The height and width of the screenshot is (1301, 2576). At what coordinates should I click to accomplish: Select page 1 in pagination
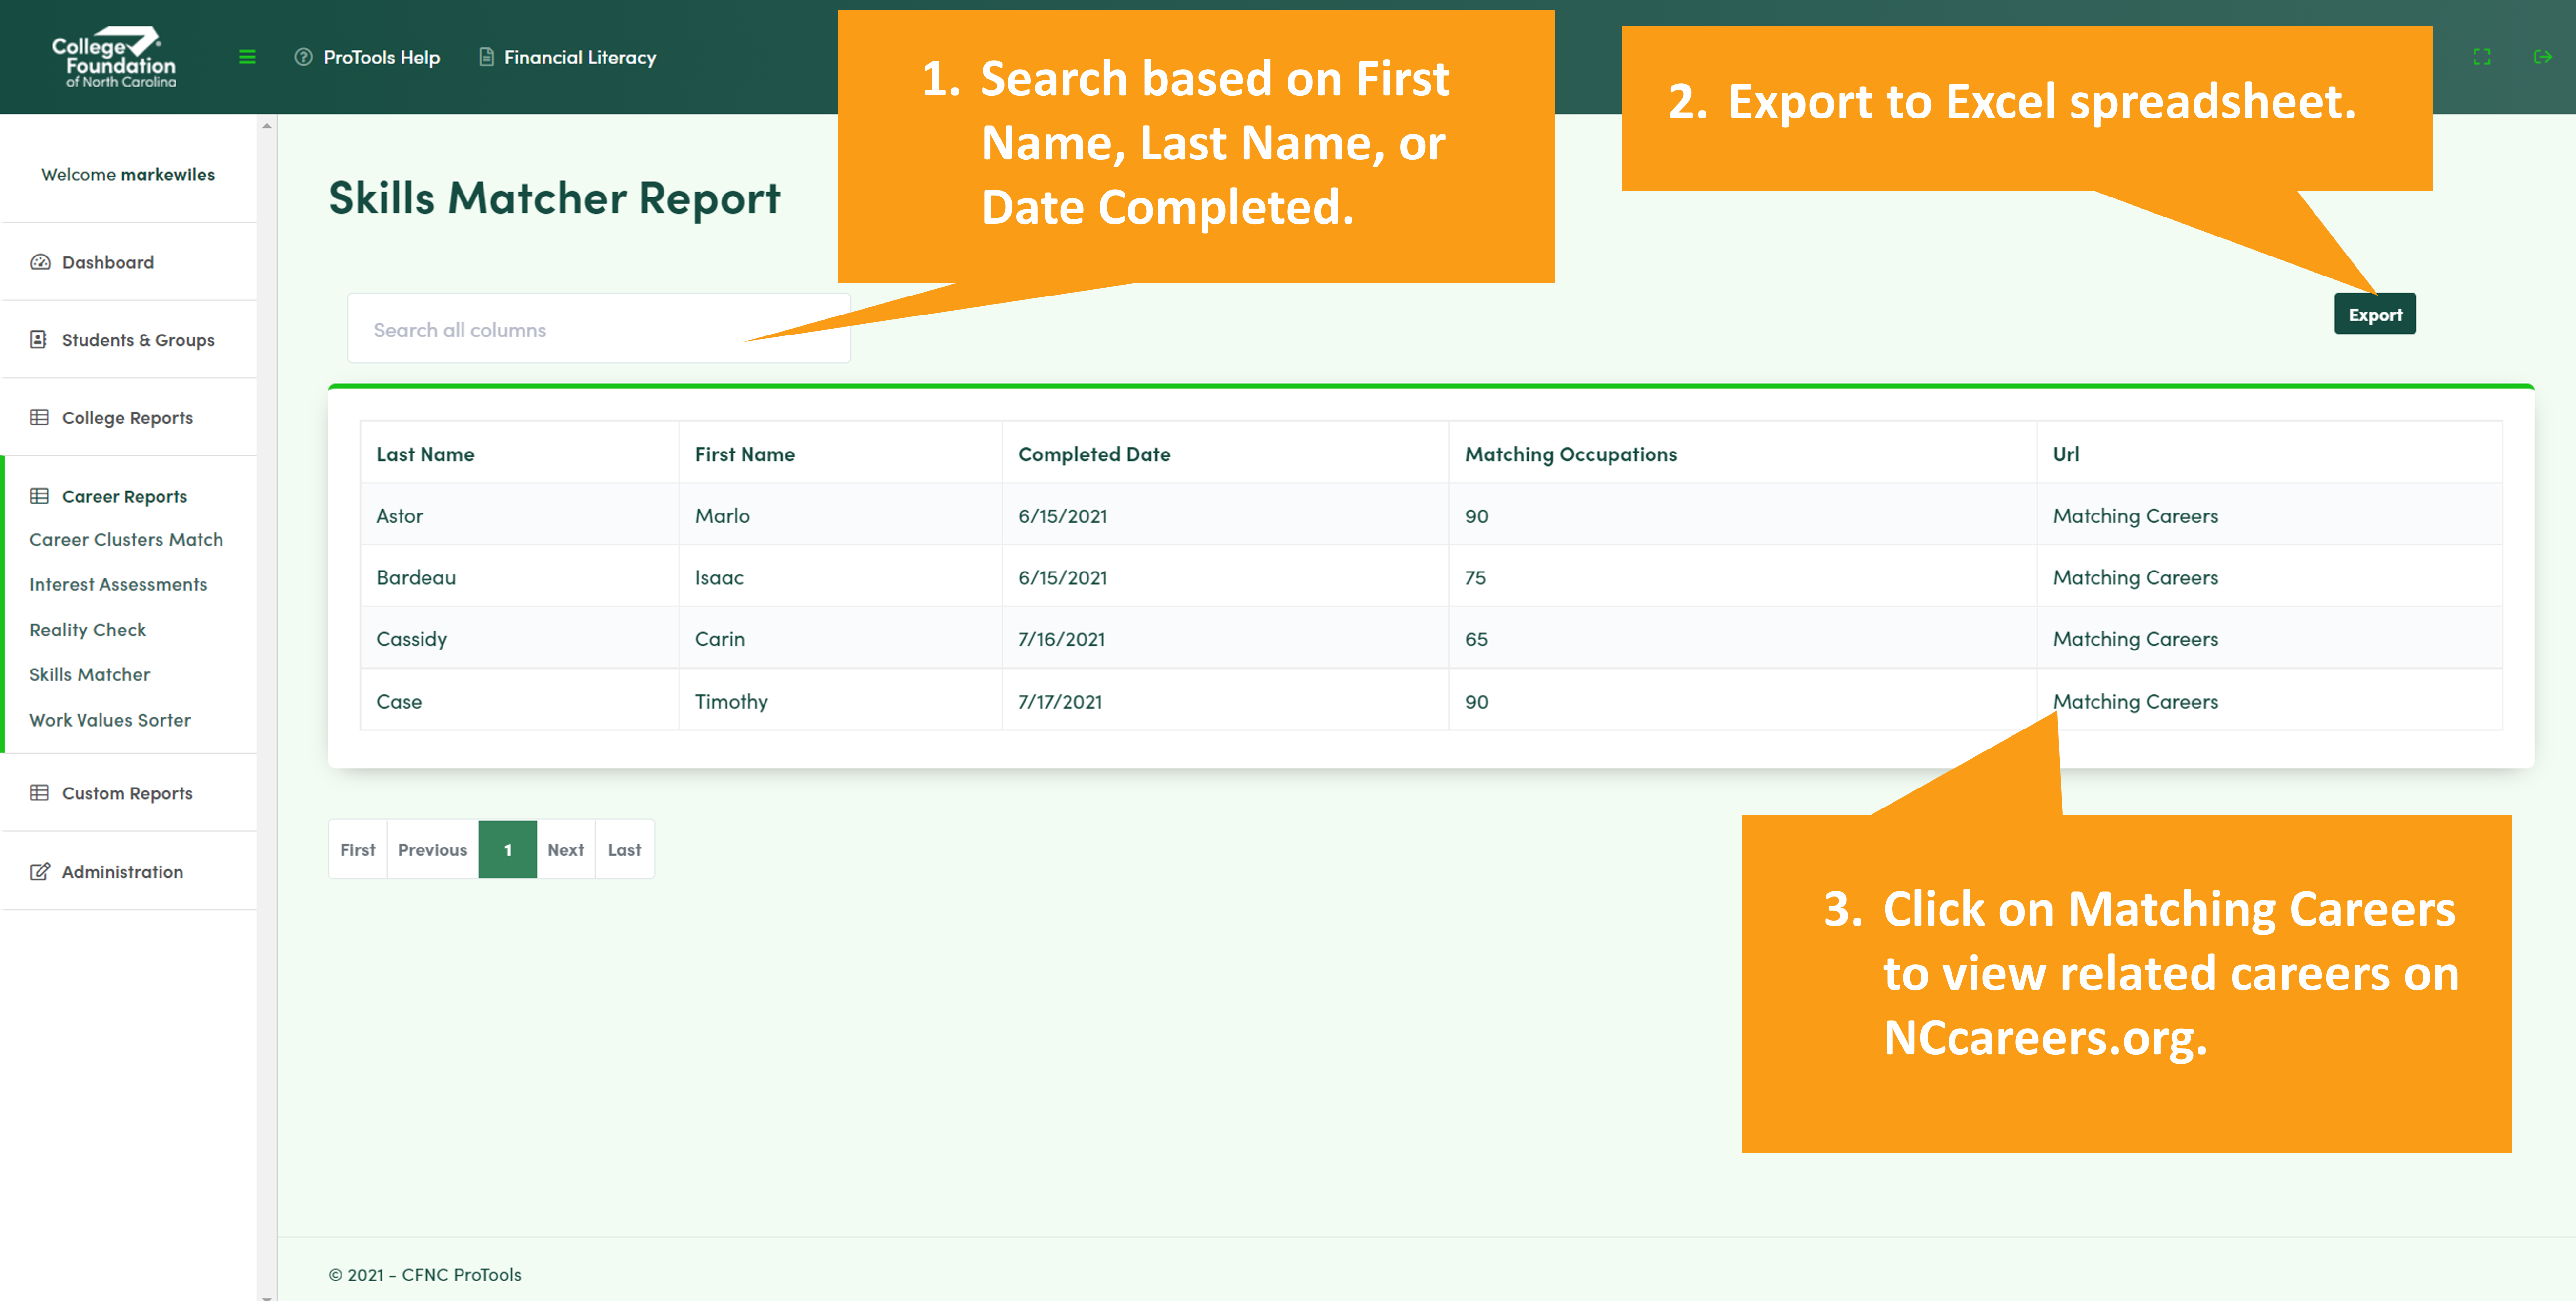tap(508, 849)
